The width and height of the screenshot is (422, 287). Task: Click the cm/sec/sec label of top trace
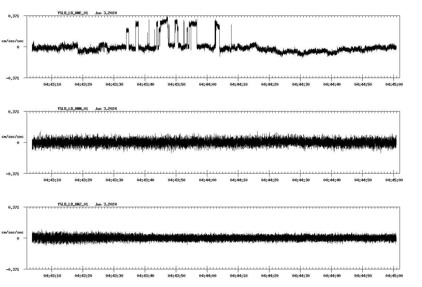12,41
